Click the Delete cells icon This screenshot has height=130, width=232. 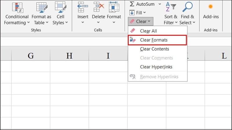tap(99, 7)
